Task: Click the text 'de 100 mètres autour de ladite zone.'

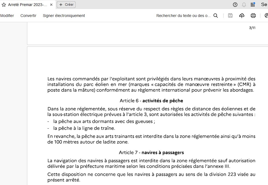Action: 88,142
